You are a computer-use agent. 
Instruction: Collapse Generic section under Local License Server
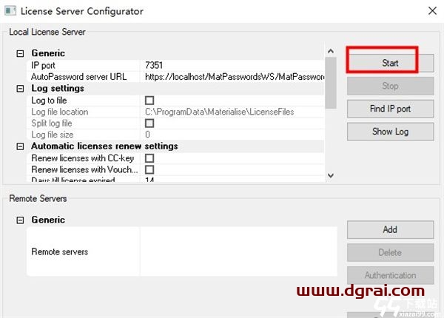click(20, 53)
